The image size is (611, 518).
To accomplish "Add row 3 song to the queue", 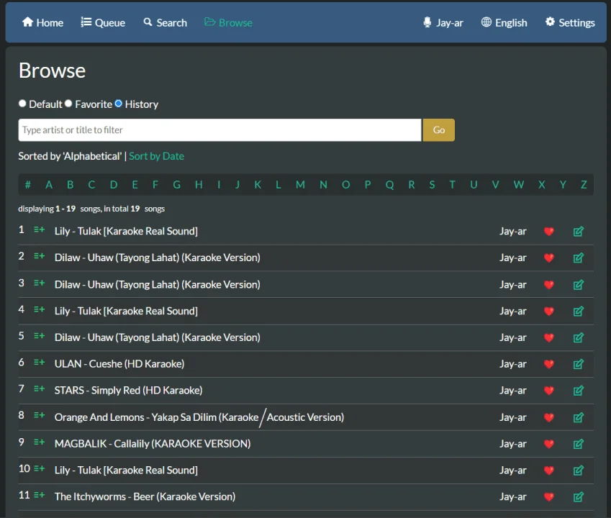I will point(40,283).
